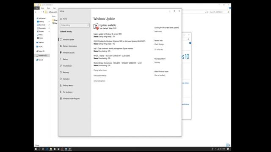Click the Get help link

point(157,62)
